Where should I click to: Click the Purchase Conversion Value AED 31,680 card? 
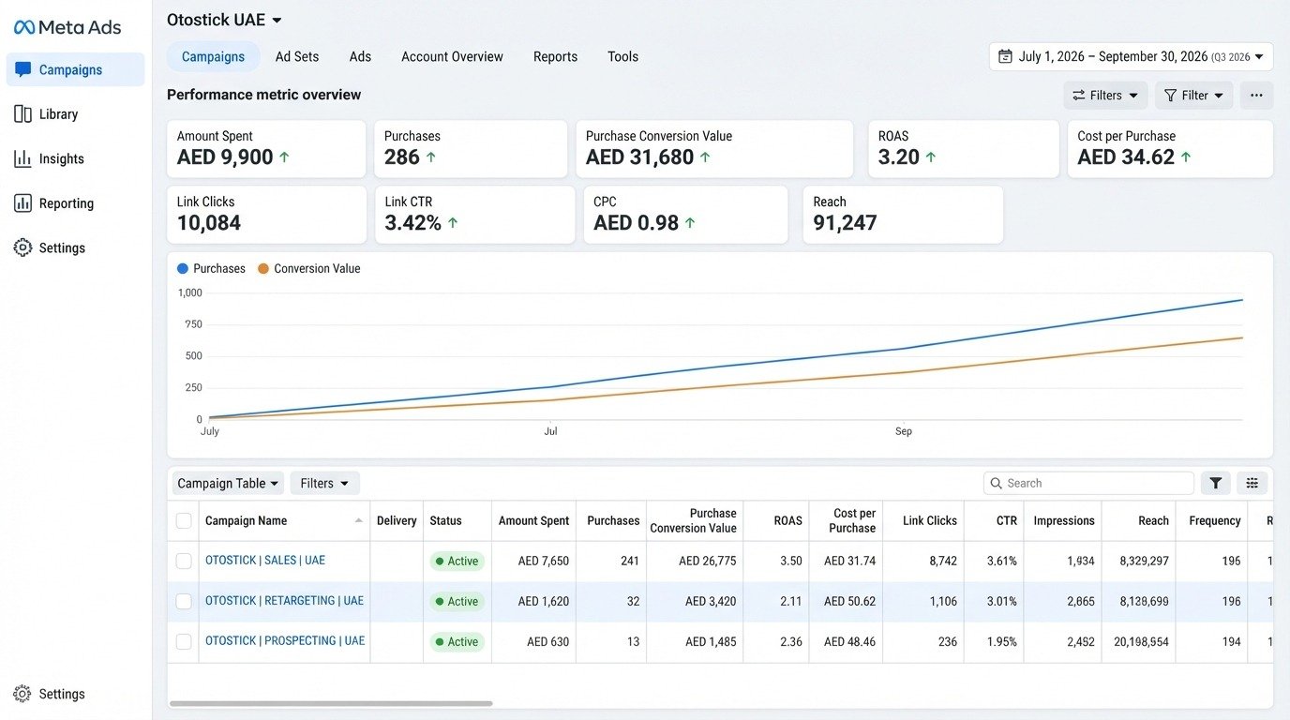click(x=714, y=149)
